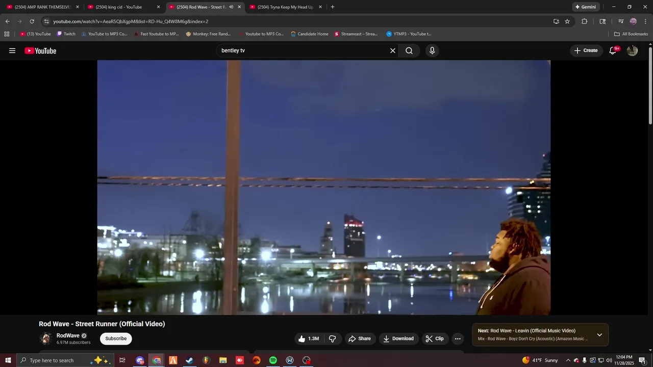
Task: Click the Street Runner video player
Action: [324, 188]
